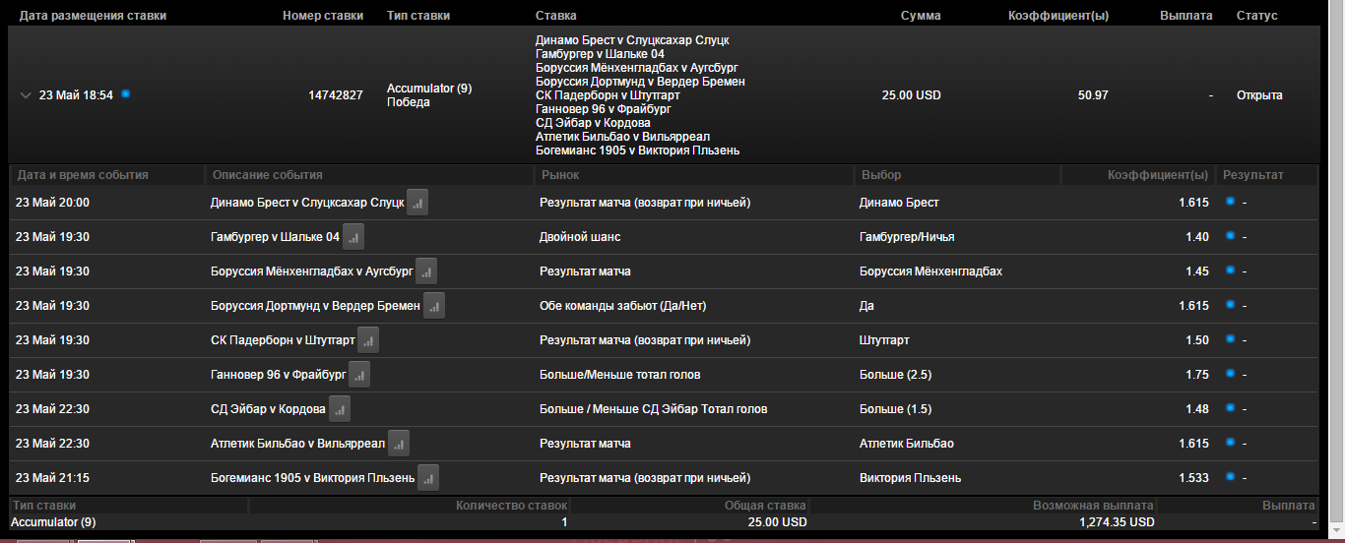Click possible payout 1,274.35 USD
1345x543 pixels.
(x=1116, y=522)
